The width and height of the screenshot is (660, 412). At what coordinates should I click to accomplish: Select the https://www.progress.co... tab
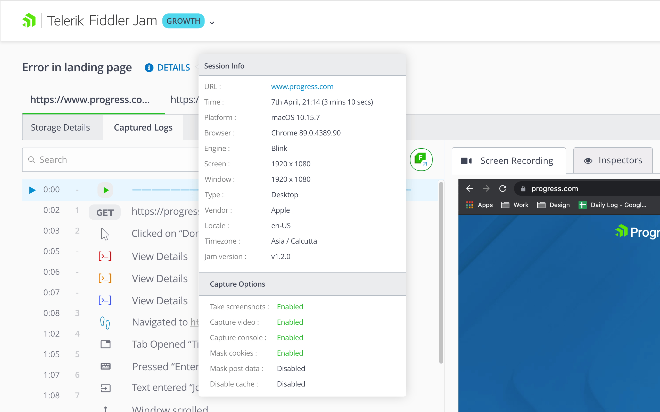click(x=90, y=99)
